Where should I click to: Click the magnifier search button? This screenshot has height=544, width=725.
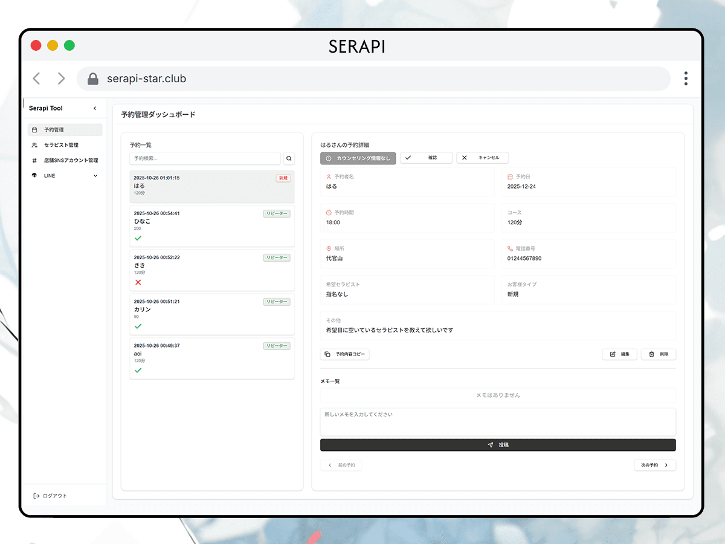click(289, 158)
